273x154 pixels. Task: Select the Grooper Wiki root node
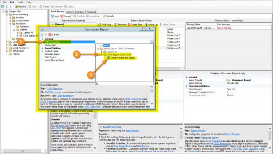point(15,12)
